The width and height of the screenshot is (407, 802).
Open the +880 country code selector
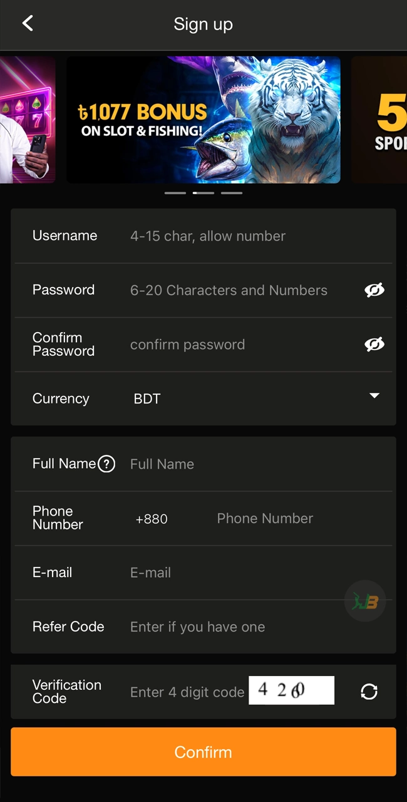coord(152,519)
